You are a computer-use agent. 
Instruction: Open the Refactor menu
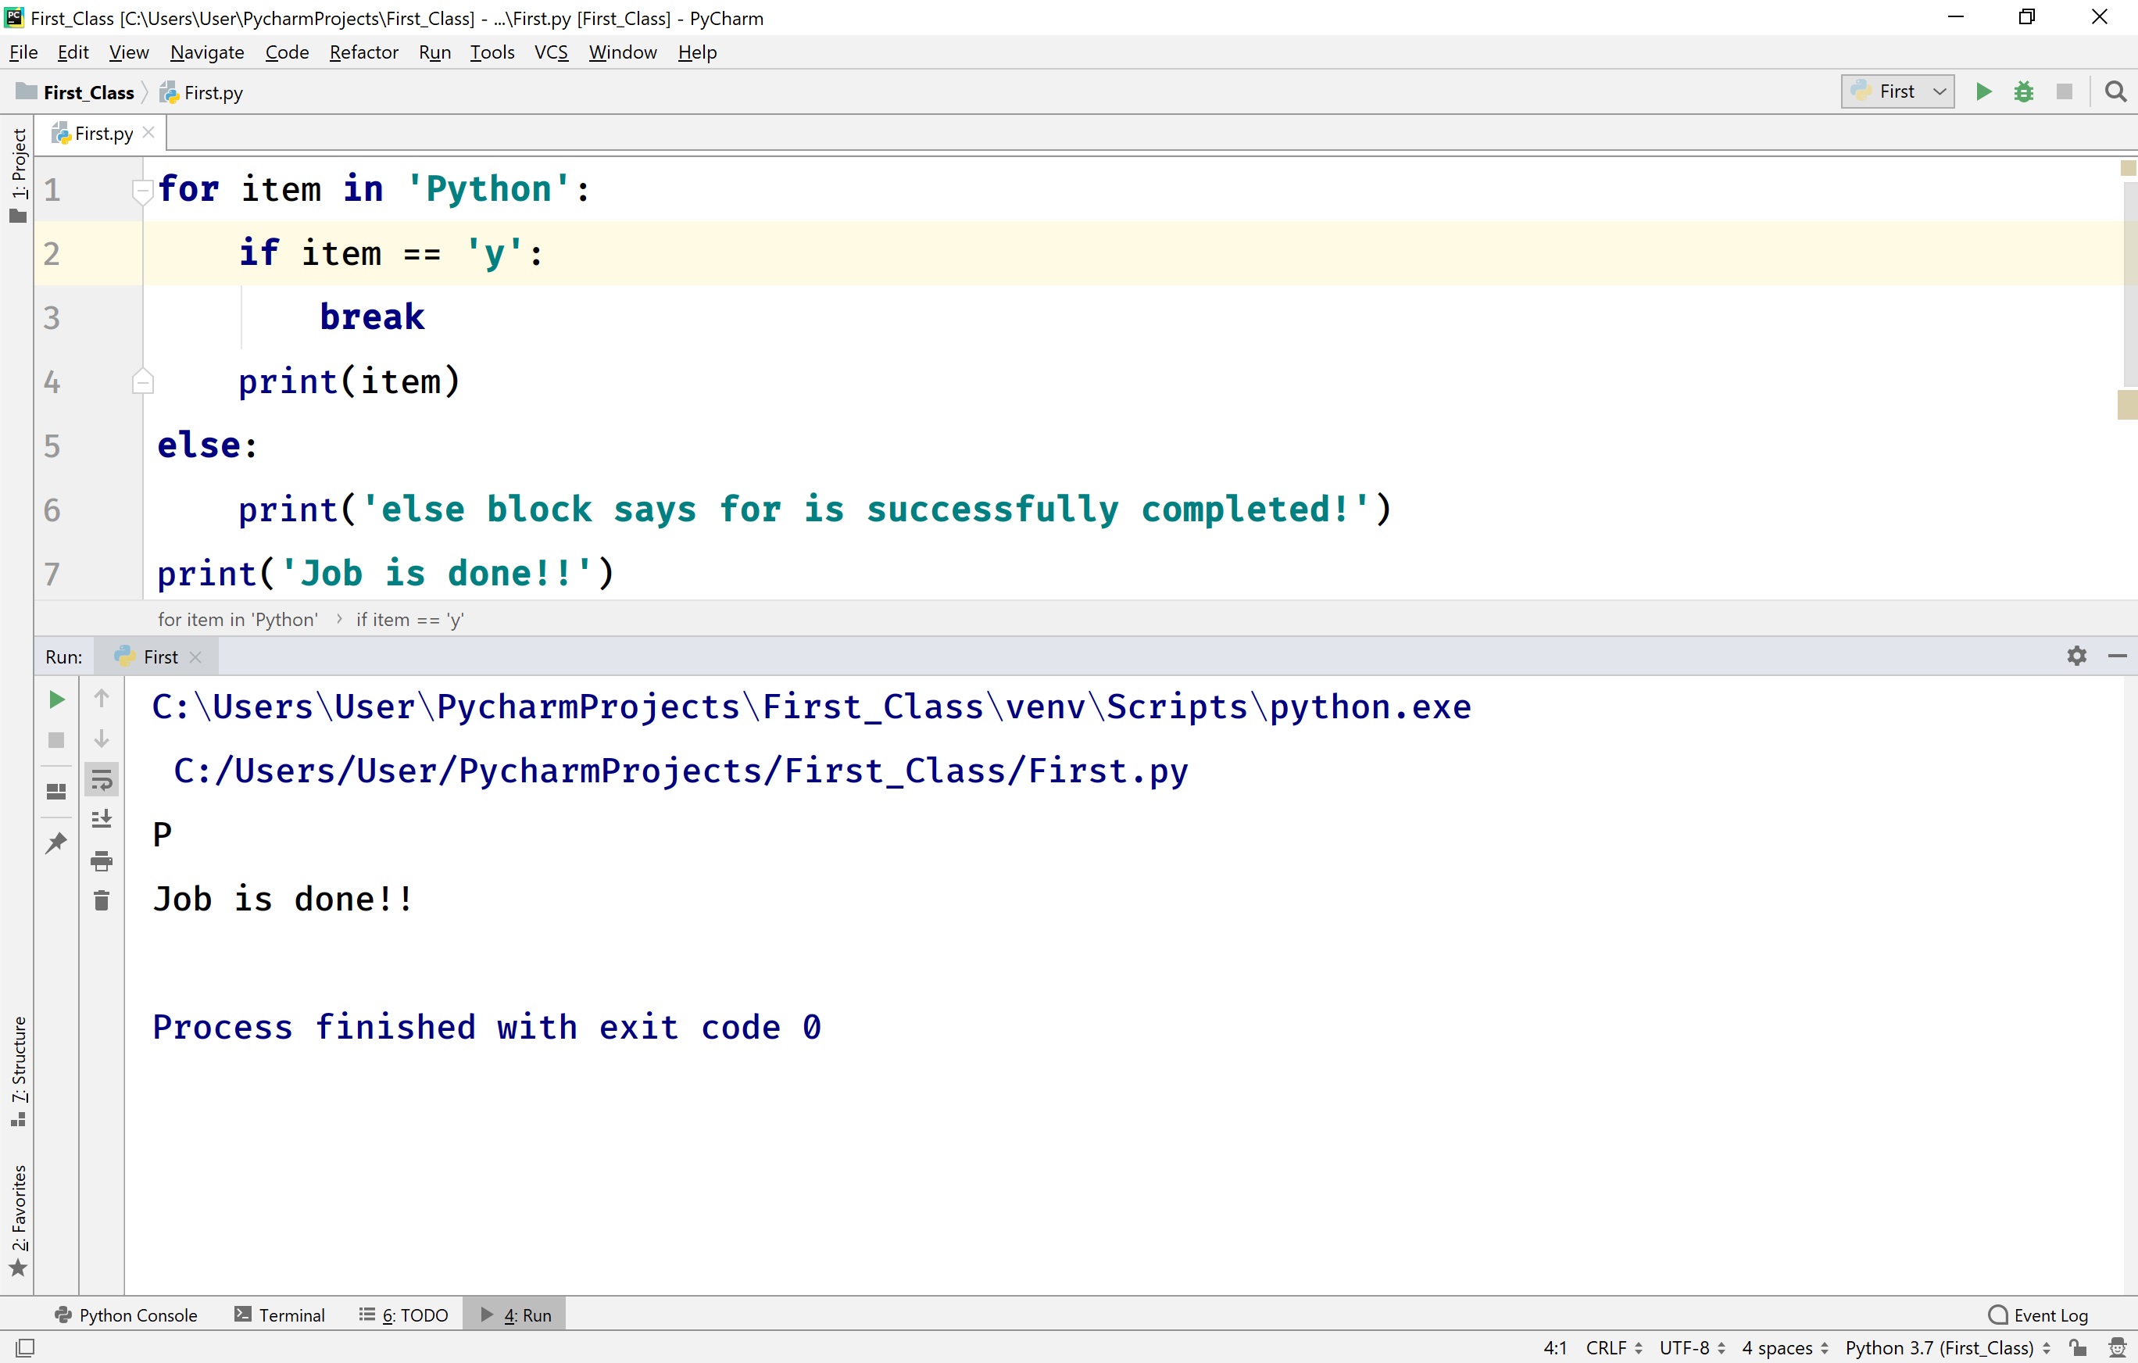pyautogui.click(x=363, y=52)
